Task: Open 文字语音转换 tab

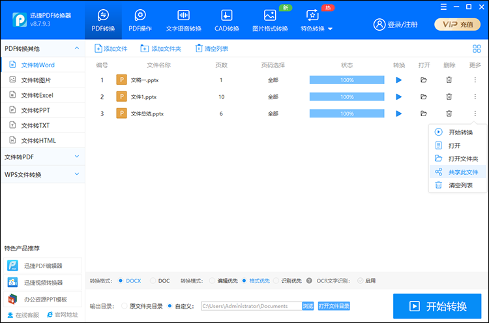Action: point(183,21)
